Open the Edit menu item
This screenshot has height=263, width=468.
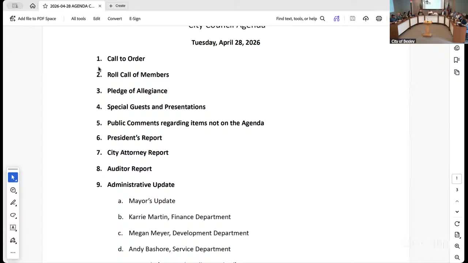point(97,19)
